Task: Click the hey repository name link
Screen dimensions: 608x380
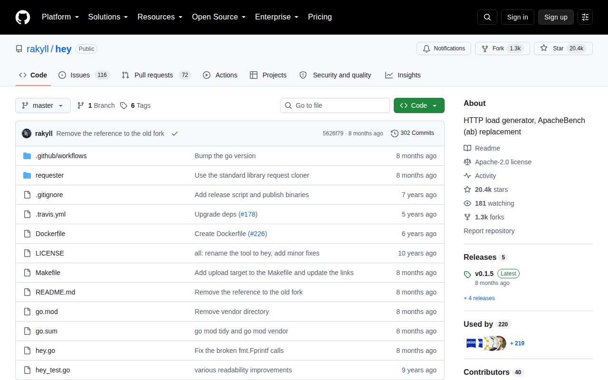Action: [x=63, y=49]
